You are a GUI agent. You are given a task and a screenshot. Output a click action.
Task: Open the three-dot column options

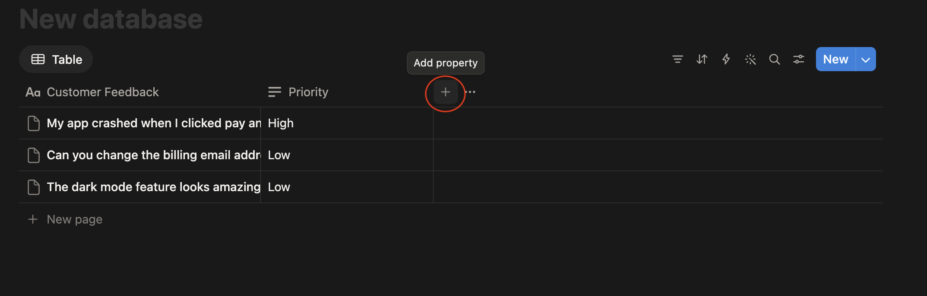pyautogui.click(x=470, y=92)
